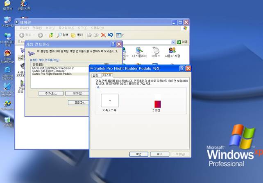Viewport: 263px width, 183px height.
Task: Click the X축/Y축 crosshair test box
Action: 110,100
